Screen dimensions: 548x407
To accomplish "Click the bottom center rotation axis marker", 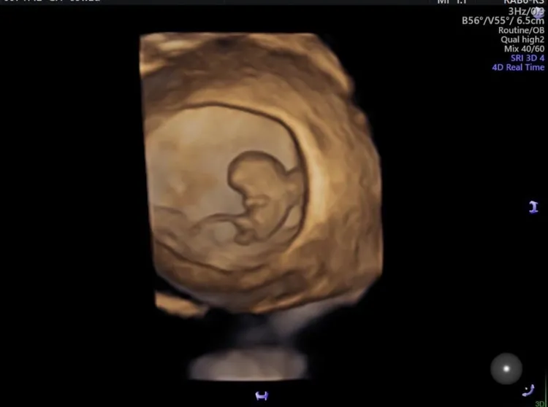I will point(261,395).
